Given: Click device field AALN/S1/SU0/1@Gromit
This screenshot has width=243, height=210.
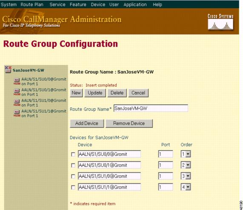Looking at the screenshot, I should click(x=109, y=165).
